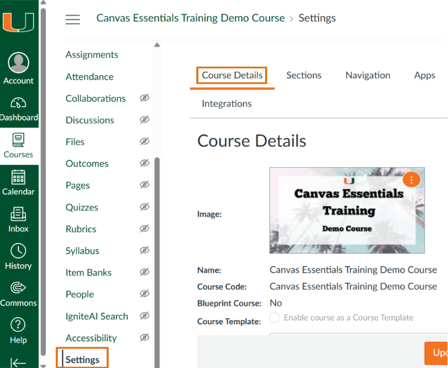Open the Calendar icon
This screenshot has height=368, width=448.
(18, 177)
